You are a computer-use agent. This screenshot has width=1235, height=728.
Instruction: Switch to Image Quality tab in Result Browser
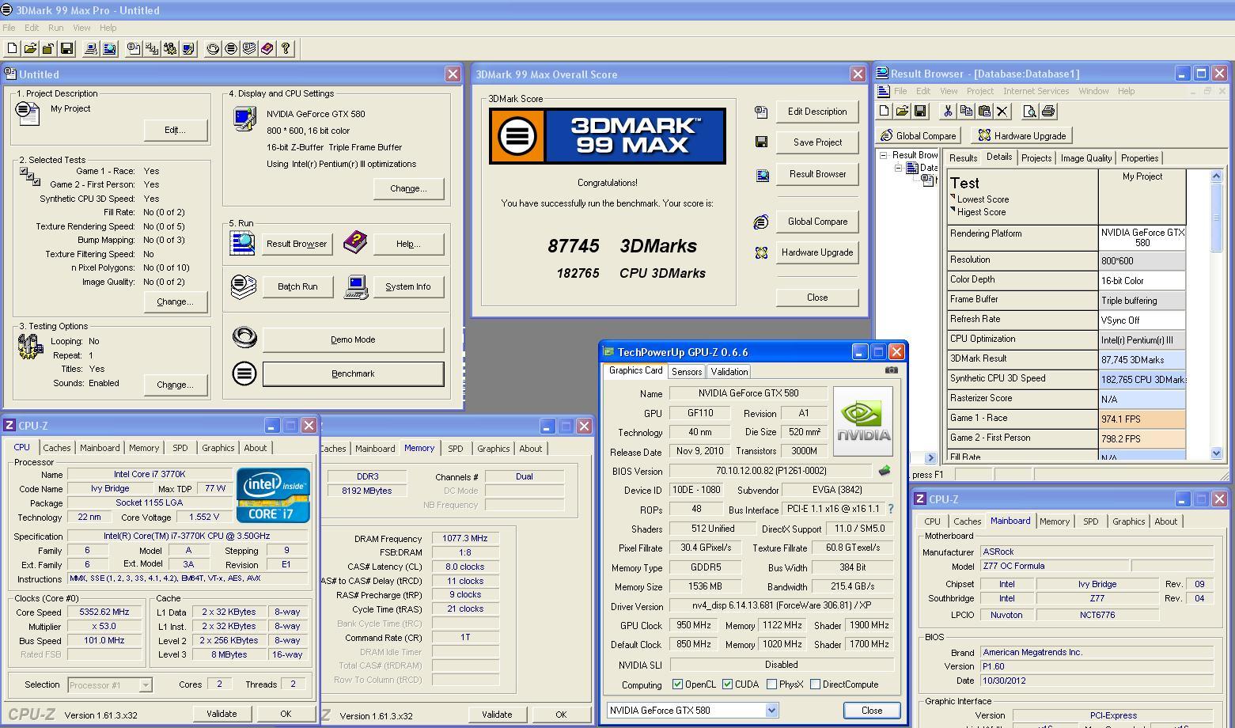coord(1085,158)
